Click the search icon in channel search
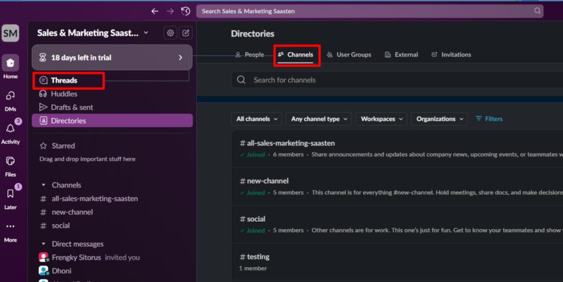 point(241,80)
